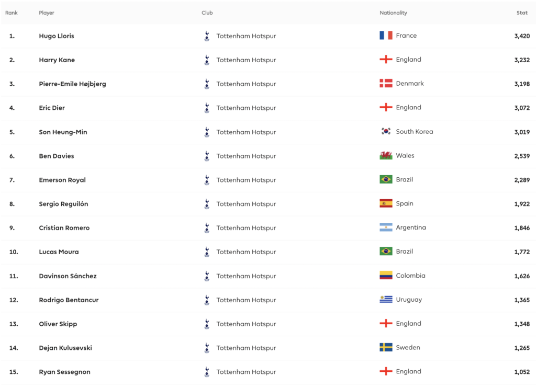Screen dimensions: 536x388
Task: Click the Spain flag icon
Action: [386, 203]
